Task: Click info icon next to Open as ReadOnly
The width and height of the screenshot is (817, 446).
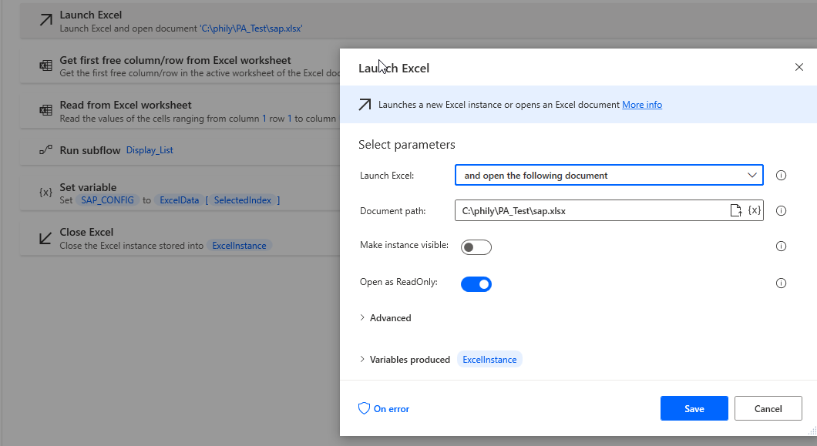Action: click(x=781, y=283)
